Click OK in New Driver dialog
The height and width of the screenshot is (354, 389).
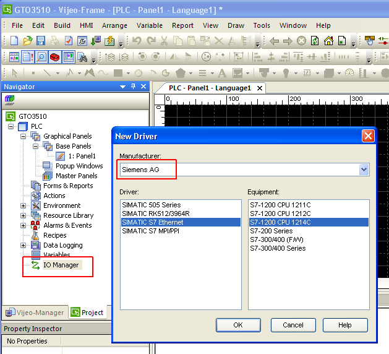pyautogui.click(x=238, y=325)
